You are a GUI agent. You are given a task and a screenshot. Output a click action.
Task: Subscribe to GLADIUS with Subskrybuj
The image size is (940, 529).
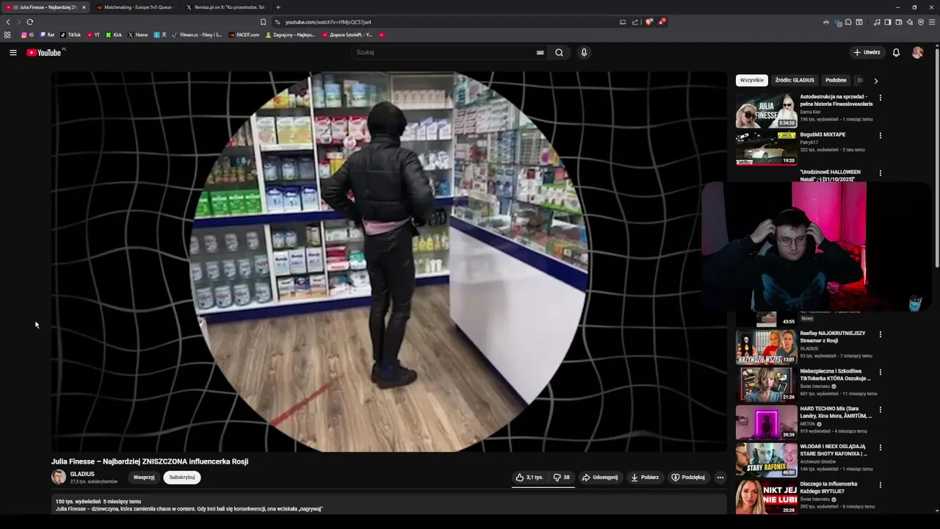click(182, 477)
